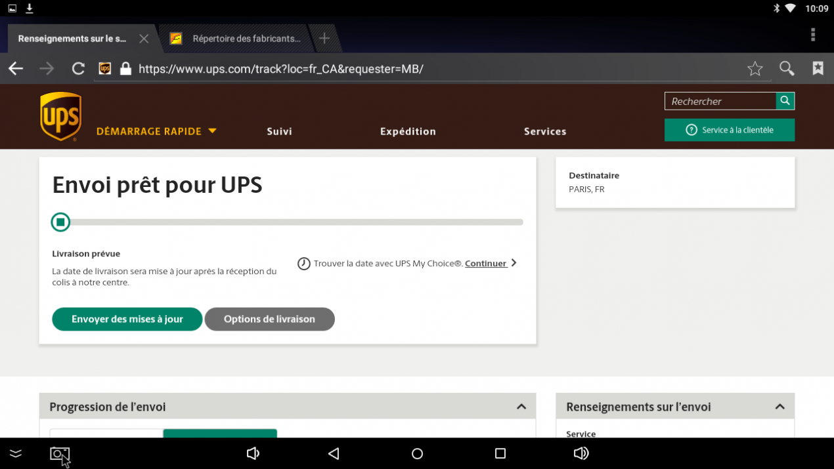Hide the navigation bar with double chevron
Viewport: 834px width, 469px height.
[16, 453]
